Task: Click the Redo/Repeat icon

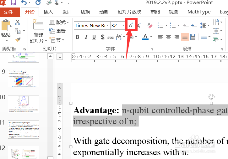Action: (x=38, y=3)
